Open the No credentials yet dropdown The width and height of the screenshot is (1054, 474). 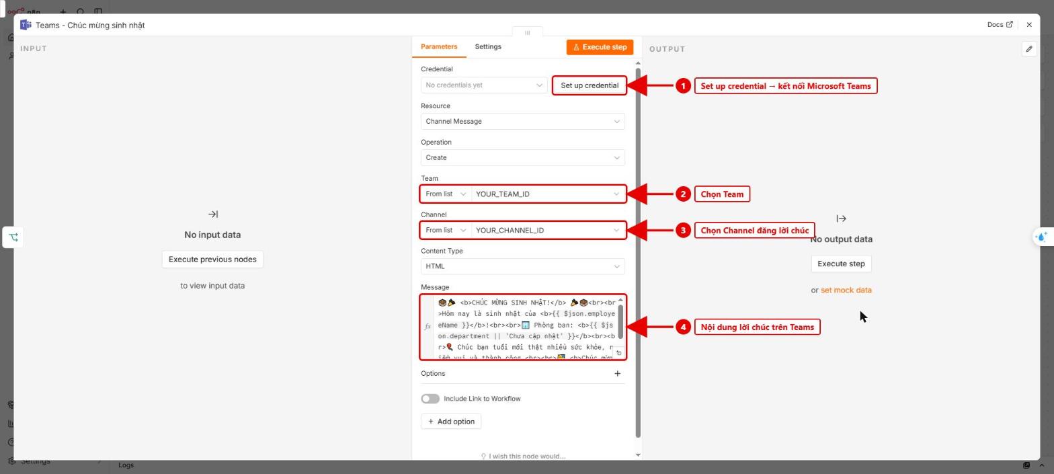(484, 85)
